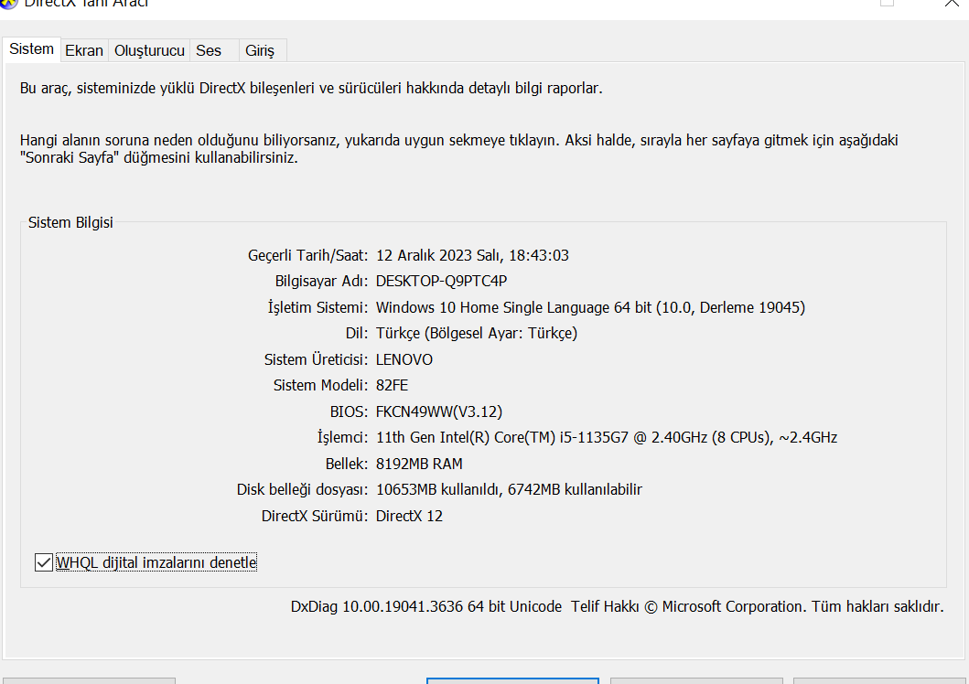Click the Sistem tab
Screen dimensions: 969x684
tap(31, 49)
